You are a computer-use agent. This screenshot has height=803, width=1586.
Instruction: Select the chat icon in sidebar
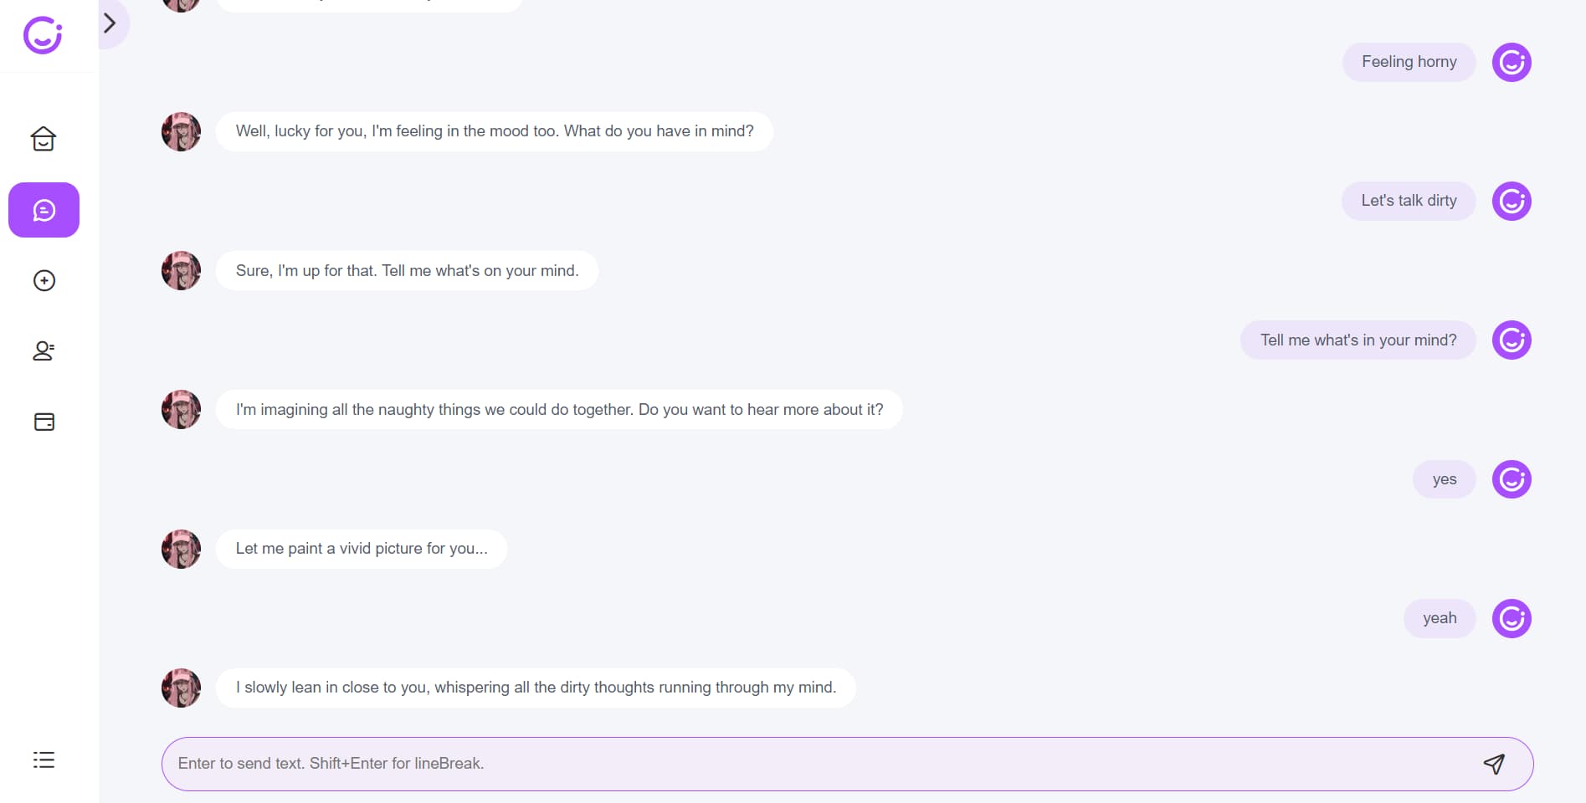tap(44, 210)
